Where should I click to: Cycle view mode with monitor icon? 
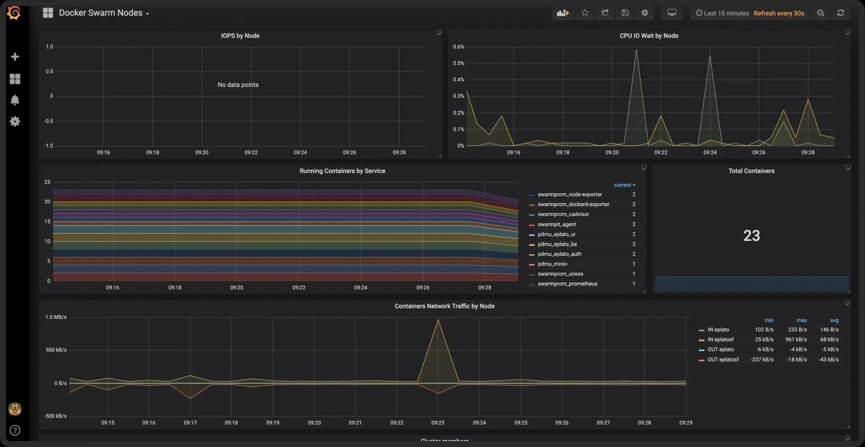point(672,13)
